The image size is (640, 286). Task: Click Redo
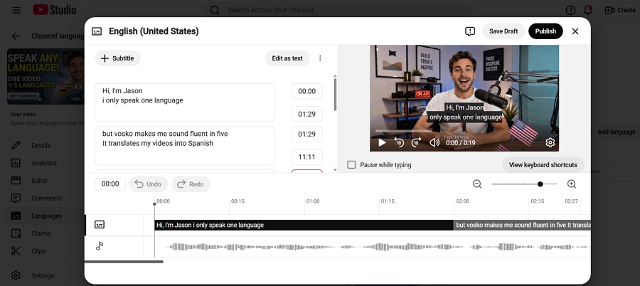click(x=191, y=184)
